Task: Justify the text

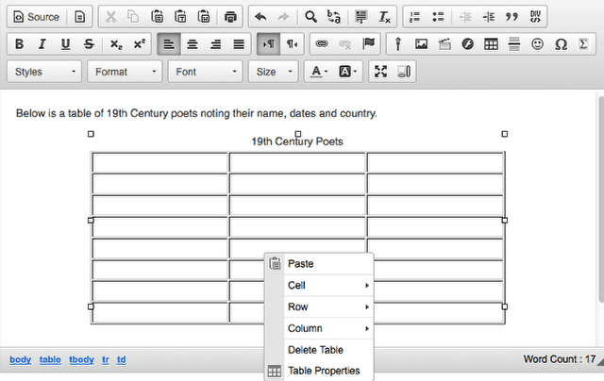Action: coord(239,44)
